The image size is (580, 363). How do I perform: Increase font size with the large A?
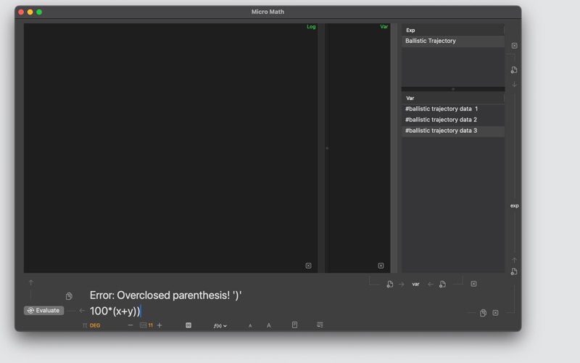pyautogui.click(x=269, y=325)
